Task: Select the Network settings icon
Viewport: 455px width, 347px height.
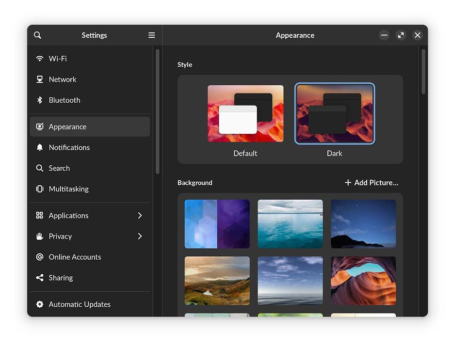Action: [x=39, y=79]
